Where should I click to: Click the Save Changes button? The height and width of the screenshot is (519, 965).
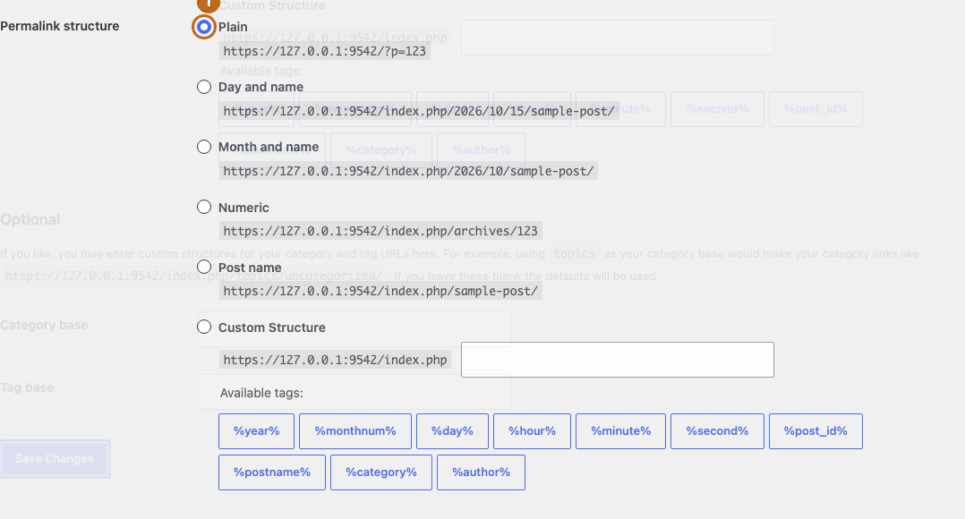[x=55, y=459]
